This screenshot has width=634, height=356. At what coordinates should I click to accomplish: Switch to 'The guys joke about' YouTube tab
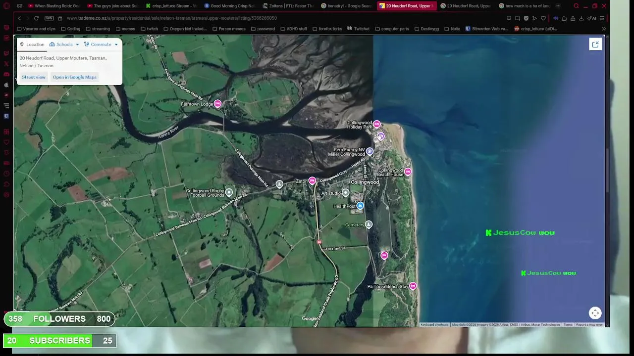(112, 6)
